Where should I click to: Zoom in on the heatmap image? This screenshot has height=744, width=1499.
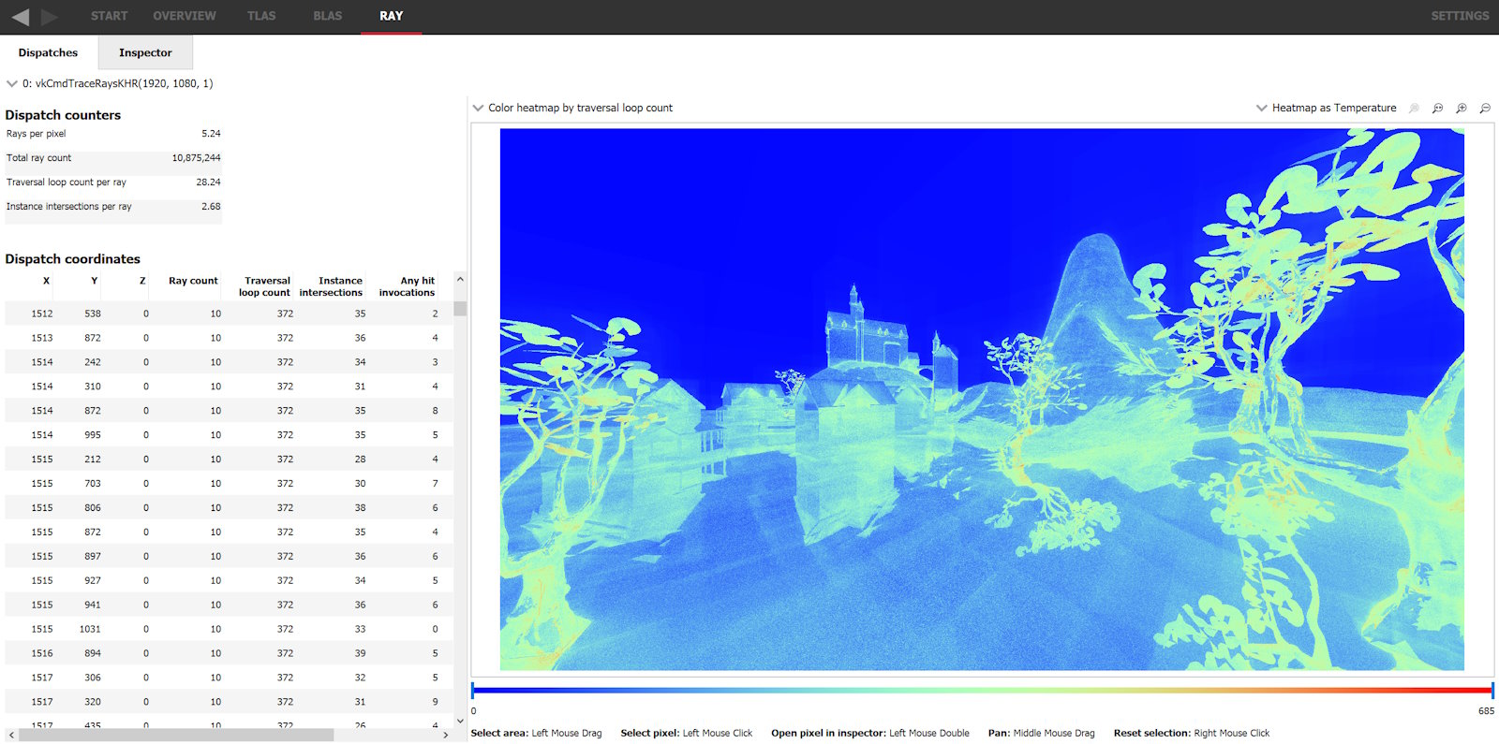[1462, 109]
